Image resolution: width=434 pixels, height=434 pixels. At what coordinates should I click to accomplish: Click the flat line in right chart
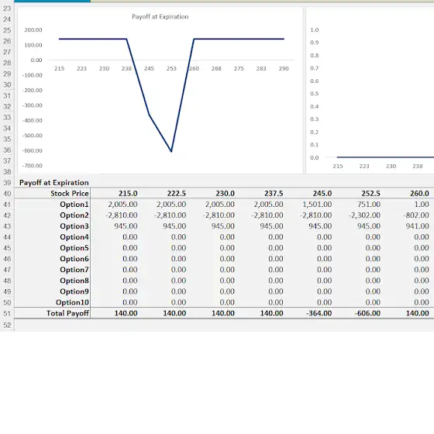coord(385,157)
